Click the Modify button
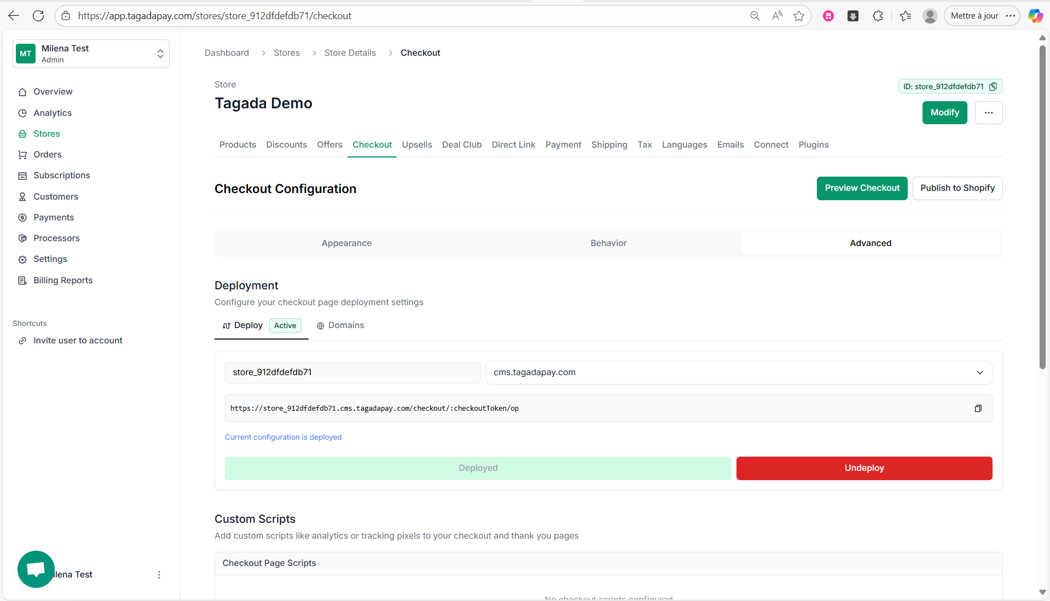The width and height of the screenshot is (1050, 601). pos(944,113)
